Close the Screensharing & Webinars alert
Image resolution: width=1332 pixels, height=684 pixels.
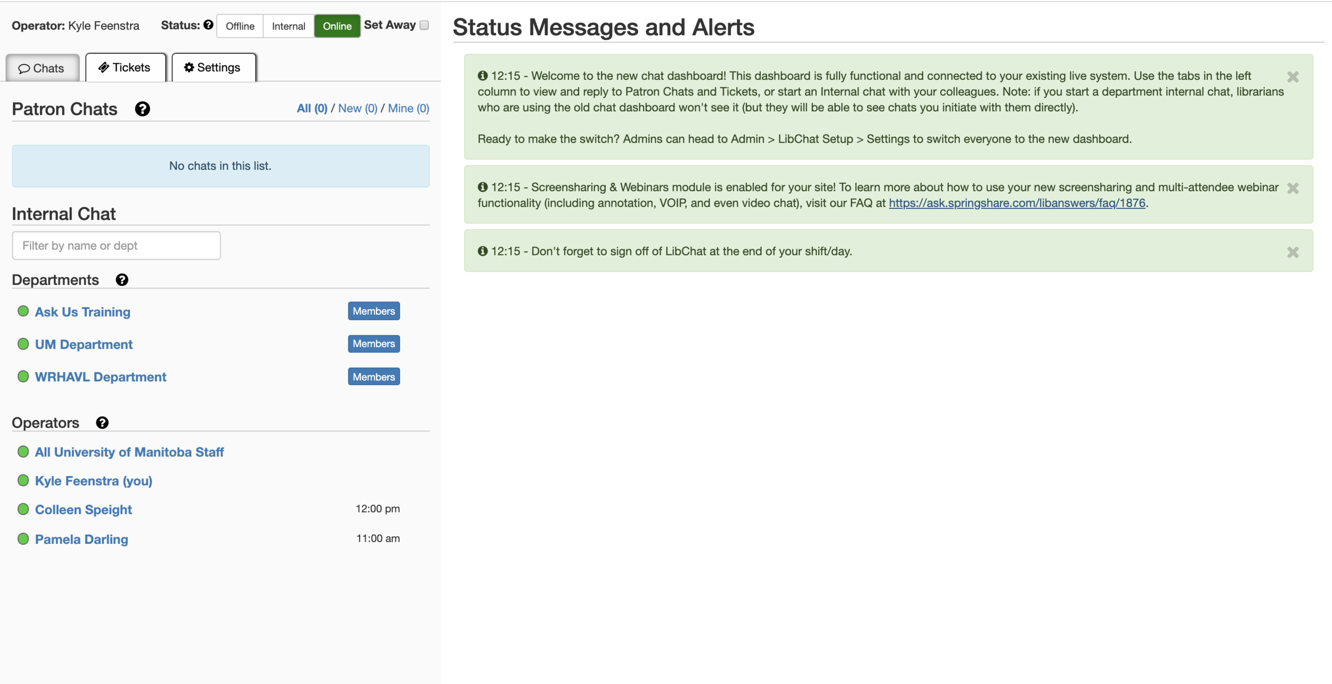1293,189
